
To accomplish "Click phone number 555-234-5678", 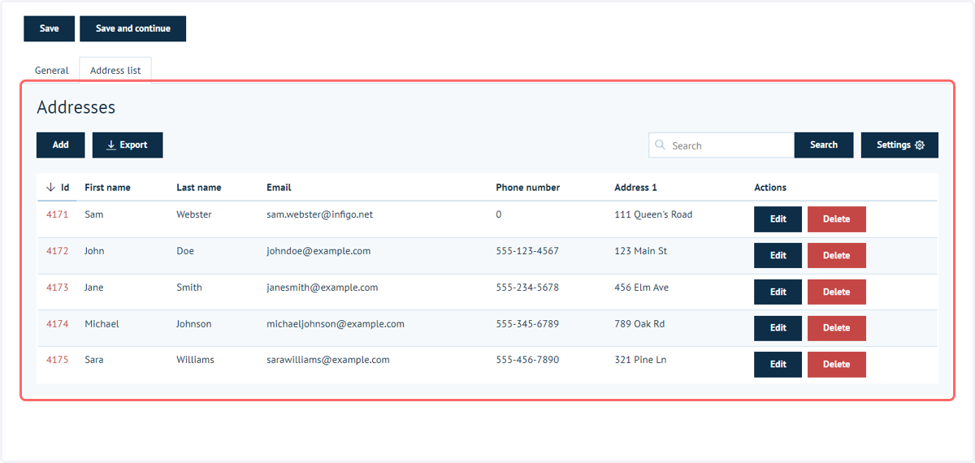I will [x=527, y=288].
